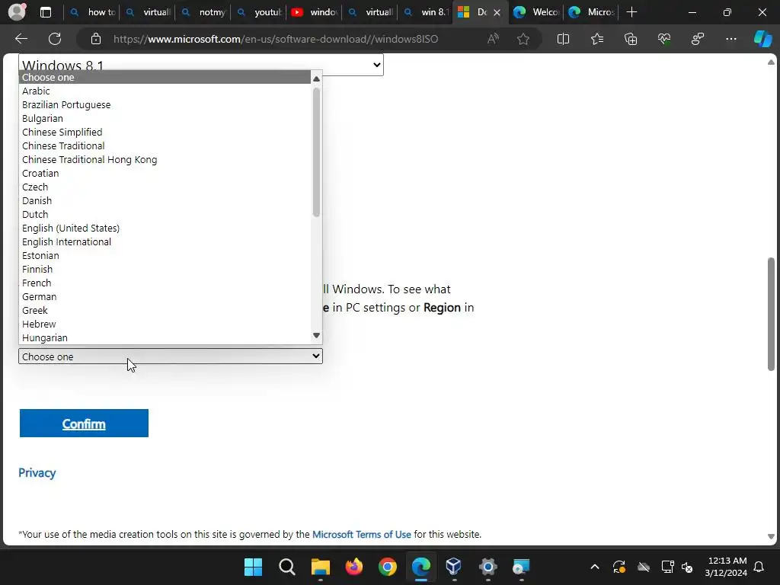The image size is (780, 585).
Task: Choose Bulgarian in the list
Action: pos(165,118)
